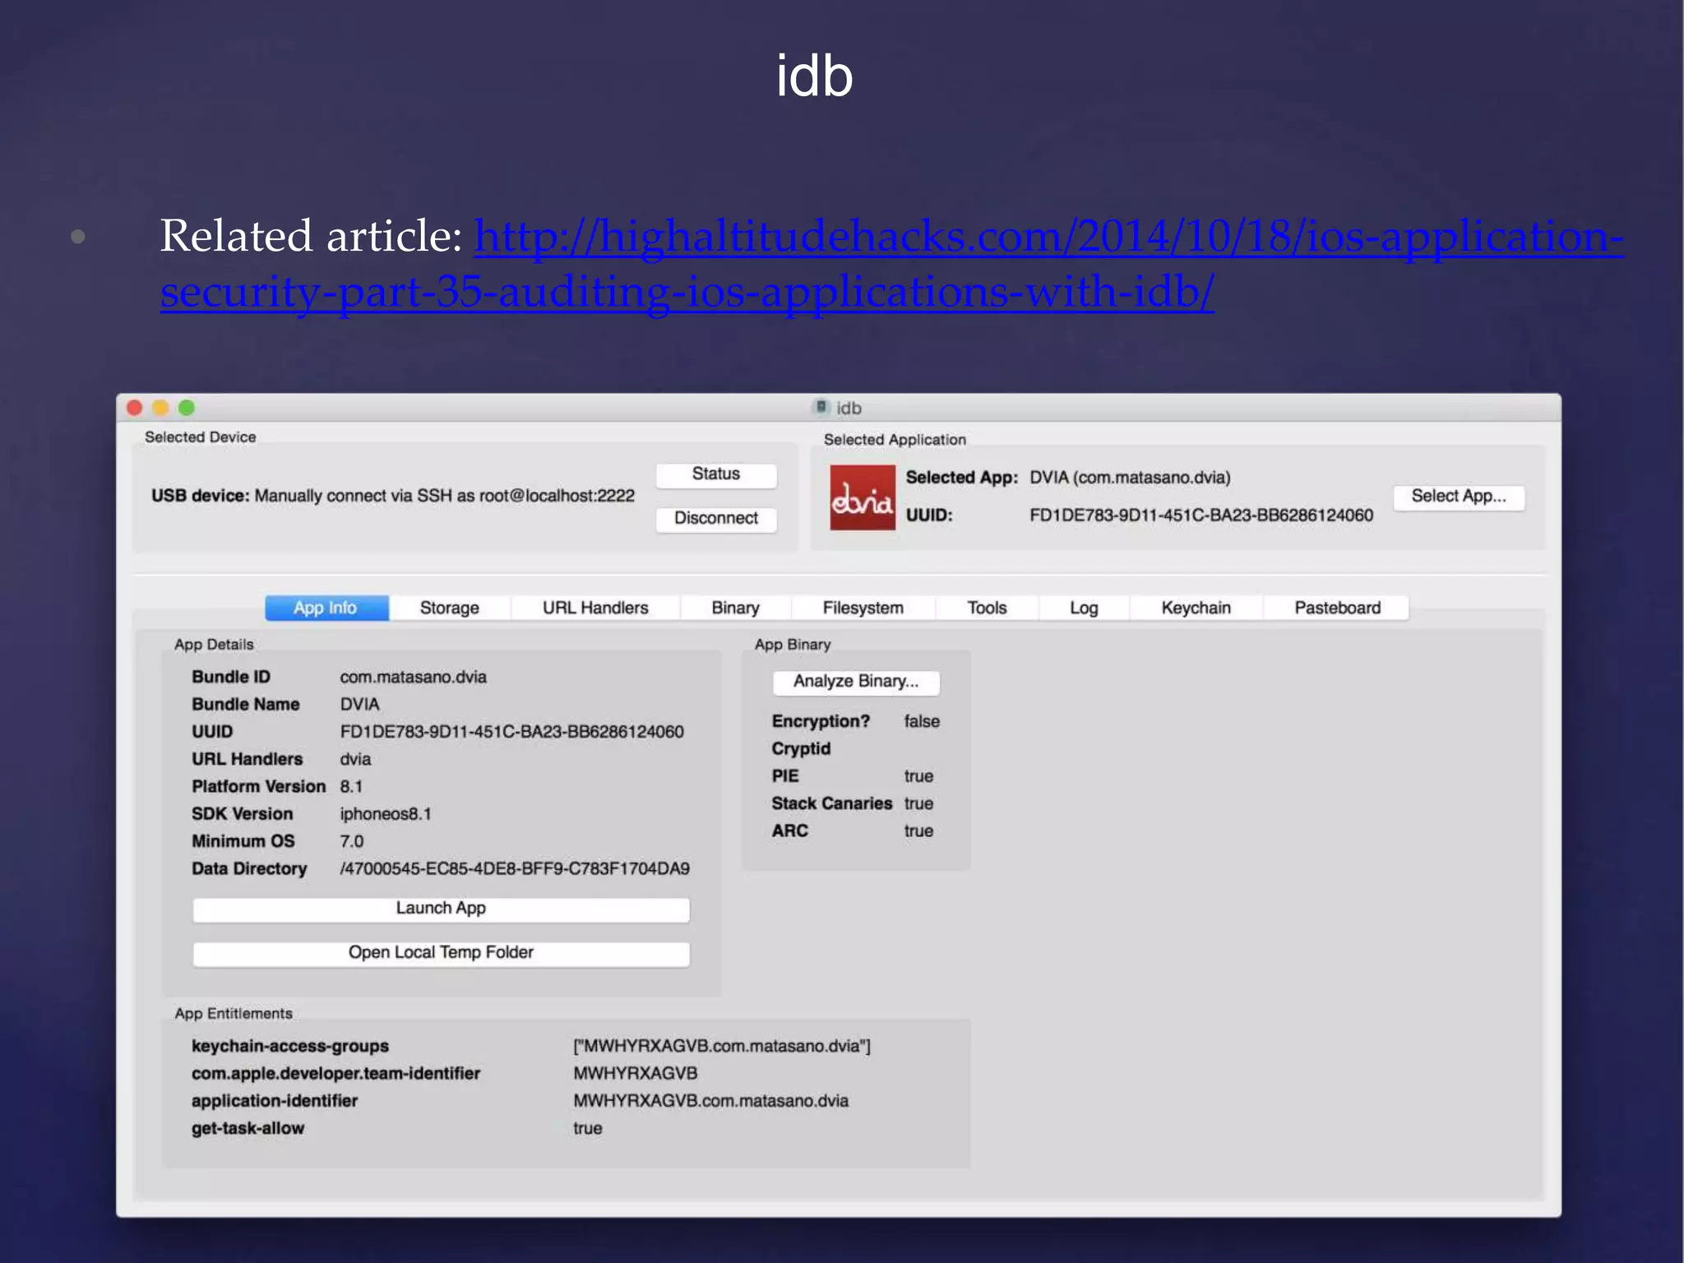This screenshot has height=1263, width=1684.
Task: Close the idb window with red button
Action: (x=135, y=408)
